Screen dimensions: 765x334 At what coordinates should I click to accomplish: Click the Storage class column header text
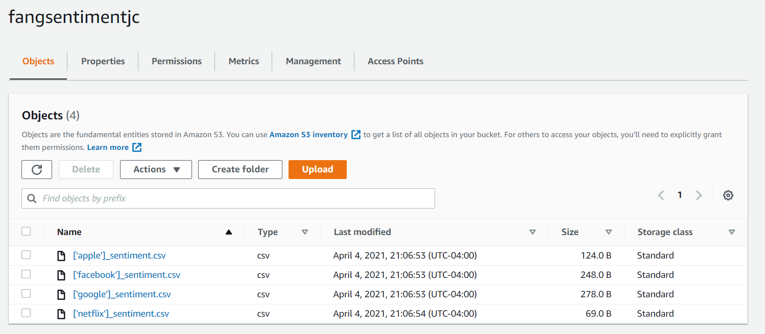pos(665,232)
